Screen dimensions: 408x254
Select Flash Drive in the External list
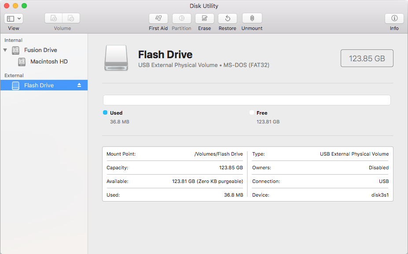pos(44,85)
